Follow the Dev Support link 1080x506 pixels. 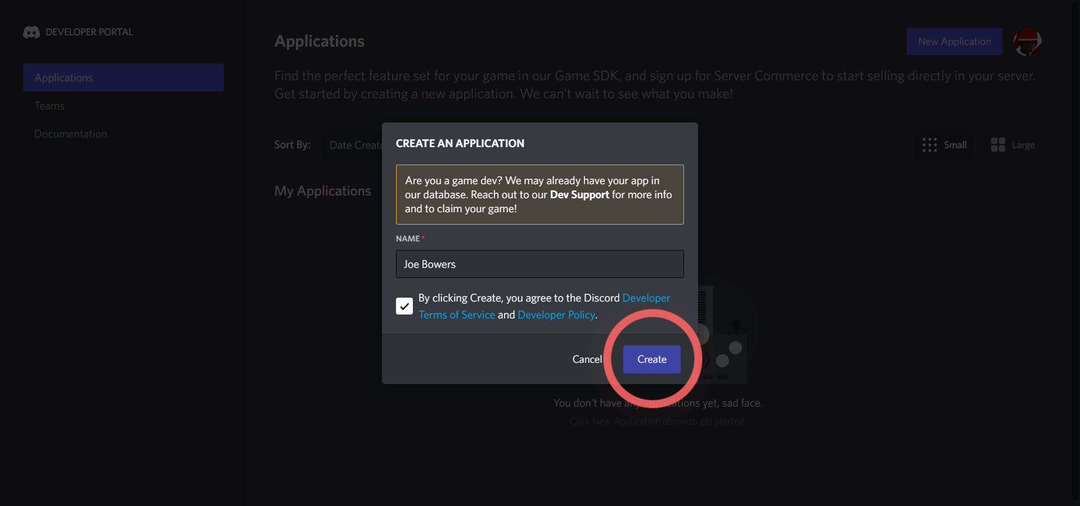(x=579, y=195)
